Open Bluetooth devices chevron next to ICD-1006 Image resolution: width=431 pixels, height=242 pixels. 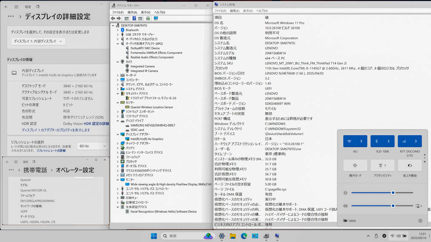388,141
